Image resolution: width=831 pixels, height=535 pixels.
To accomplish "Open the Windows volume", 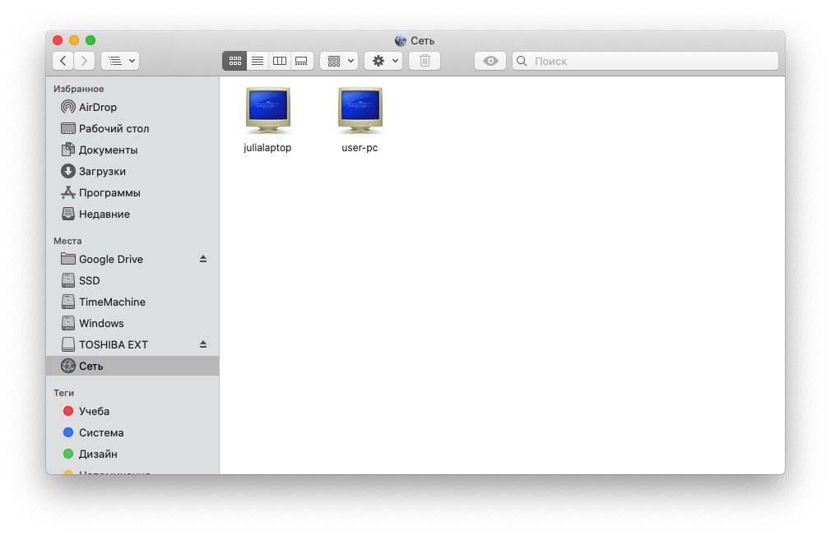I will [132, 323].
